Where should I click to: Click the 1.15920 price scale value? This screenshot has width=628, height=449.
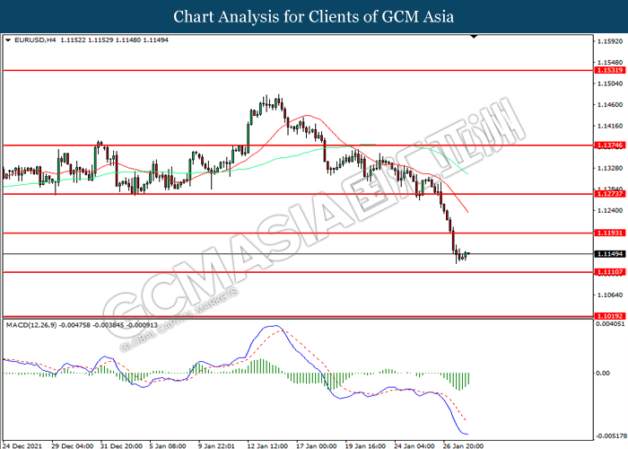click(x=610, y=41)
